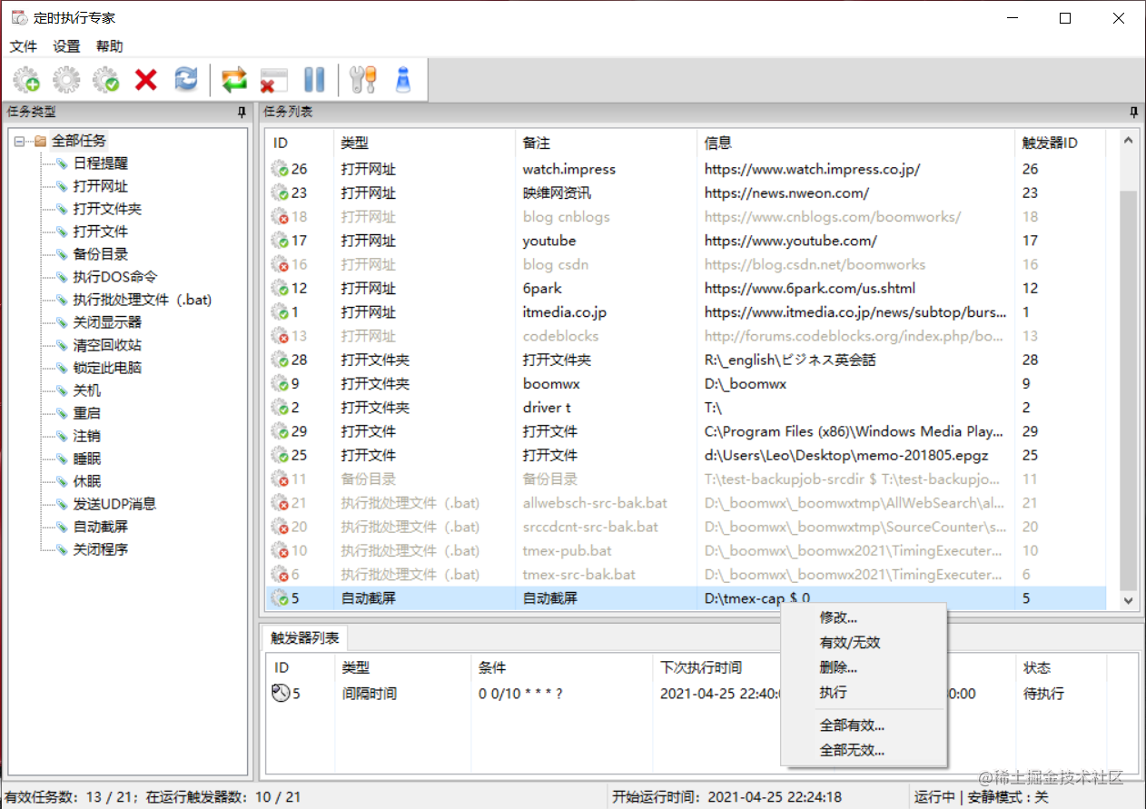Pause execution with blue pause icon

314,80
